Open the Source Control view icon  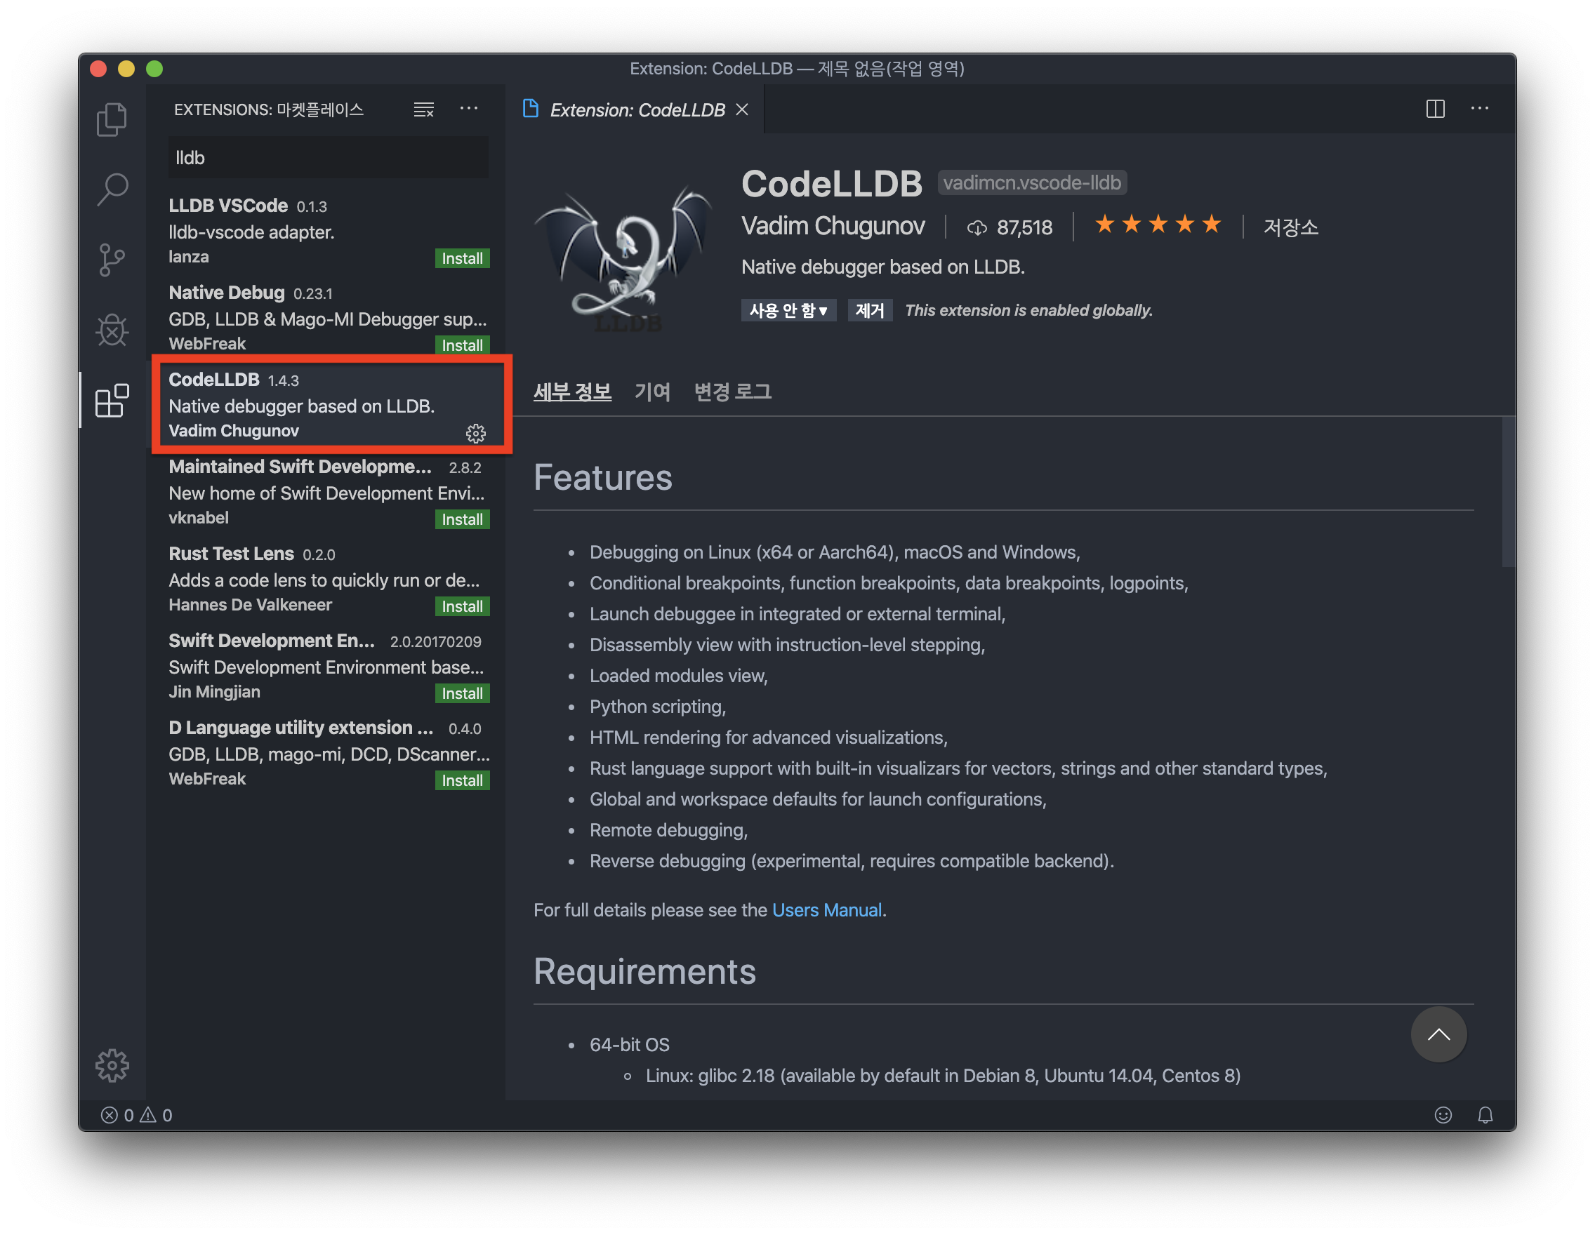112,260
